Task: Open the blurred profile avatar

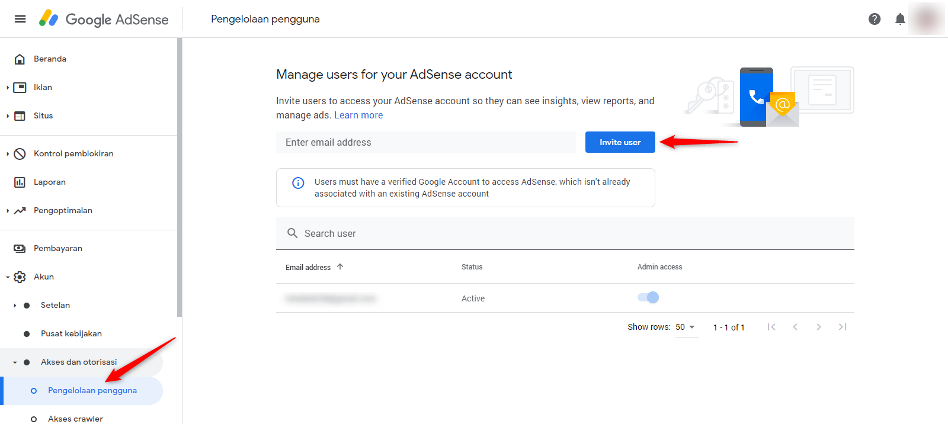Action: tap(926, 19)
